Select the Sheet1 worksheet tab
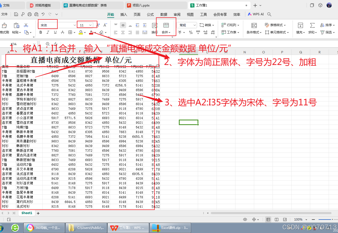The image size is (338, 233). (x=27, y=213)
